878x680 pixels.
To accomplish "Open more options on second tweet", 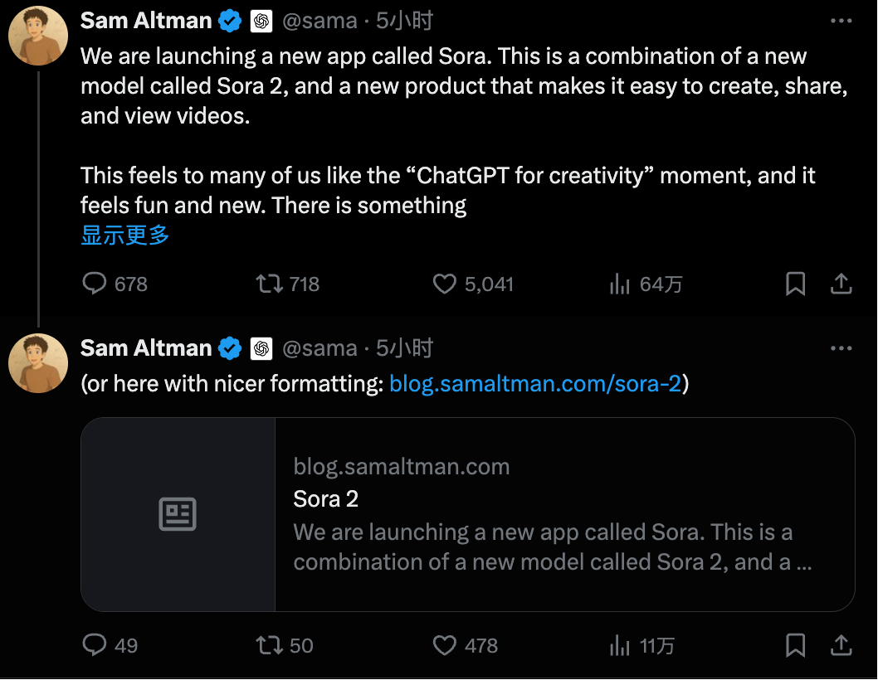I will coord(841,349).
